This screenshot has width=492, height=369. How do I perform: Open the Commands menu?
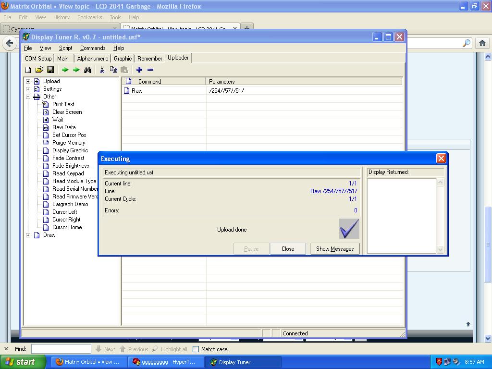point(93,48)
